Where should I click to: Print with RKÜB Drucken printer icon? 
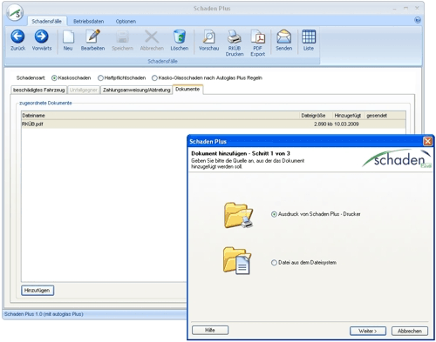[235, 37]
